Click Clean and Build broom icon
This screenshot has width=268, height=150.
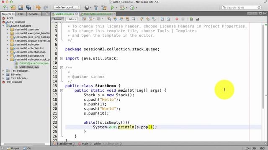(x=104, y=7)
